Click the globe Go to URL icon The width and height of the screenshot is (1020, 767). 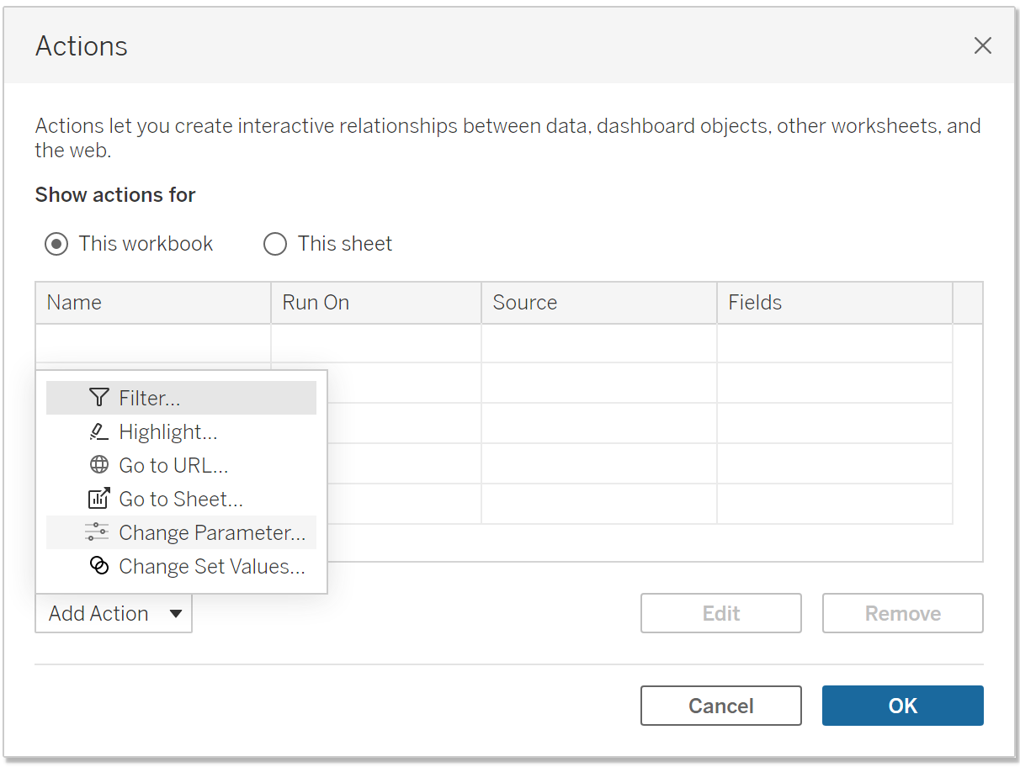pyautogui.click(x=99, y=465)
